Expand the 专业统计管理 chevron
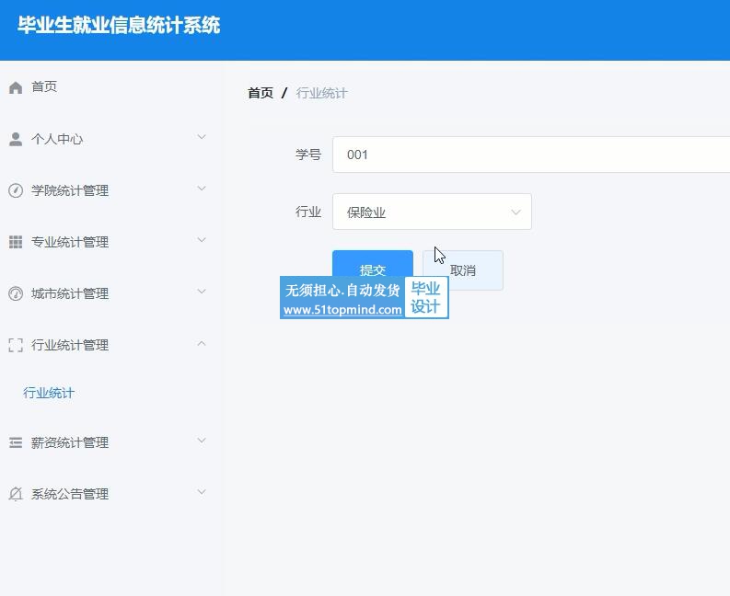Viewport: 730px width, 596px height. pyautogui.click(x=202, y=240)
